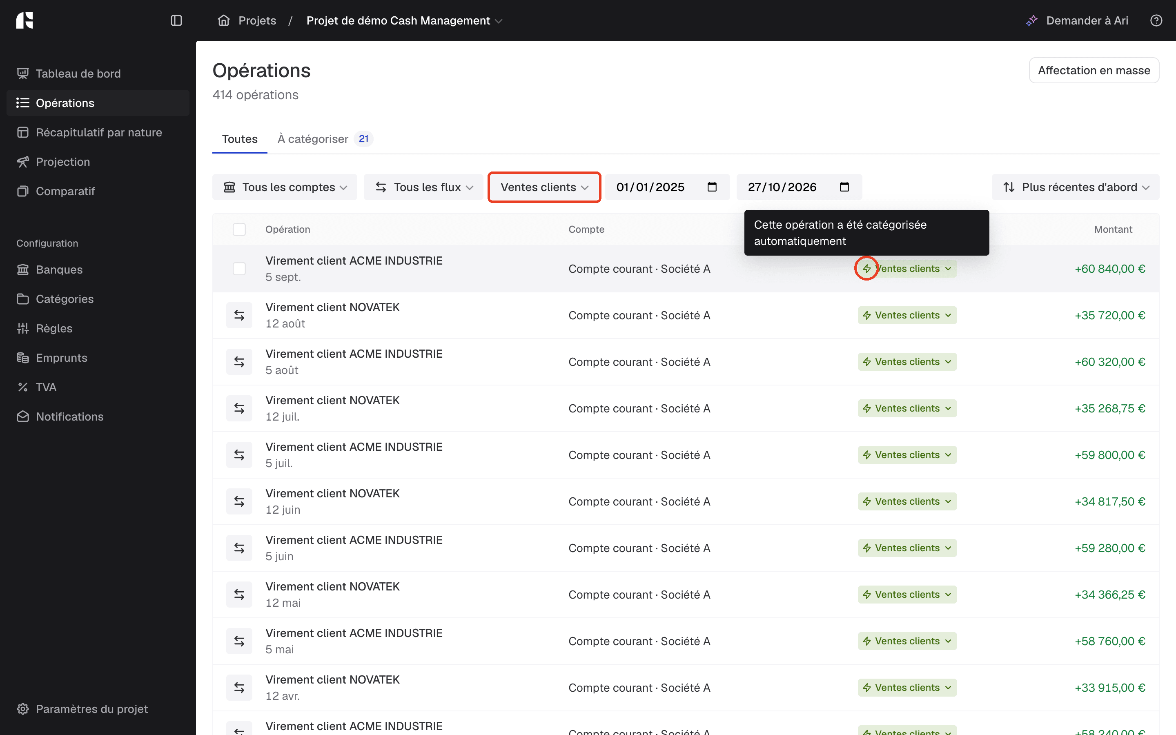The image size is (1176, 735).
Task: Open Banques in the Configuration section
Action: tap(98, 270)
